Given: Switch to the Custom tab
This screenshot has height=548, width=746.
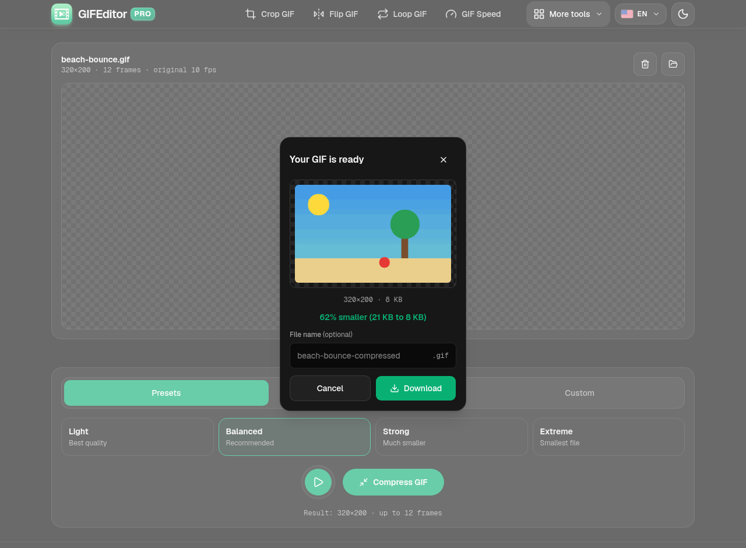Looking at the screenshot, I should [x=579, y=393].
